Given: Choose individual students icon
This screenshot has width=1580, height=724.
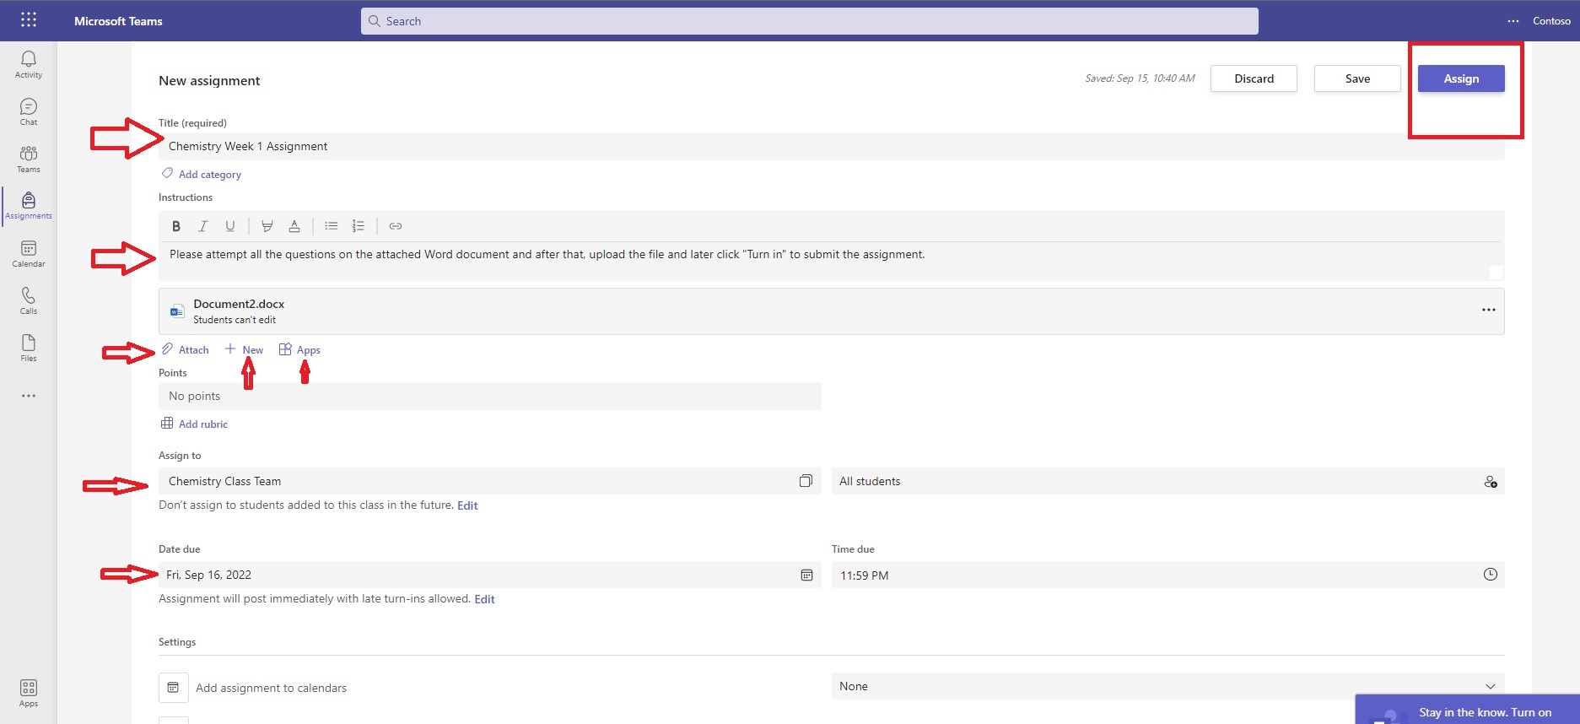Looking at the screenshot, I should [x=1491, y=482].
